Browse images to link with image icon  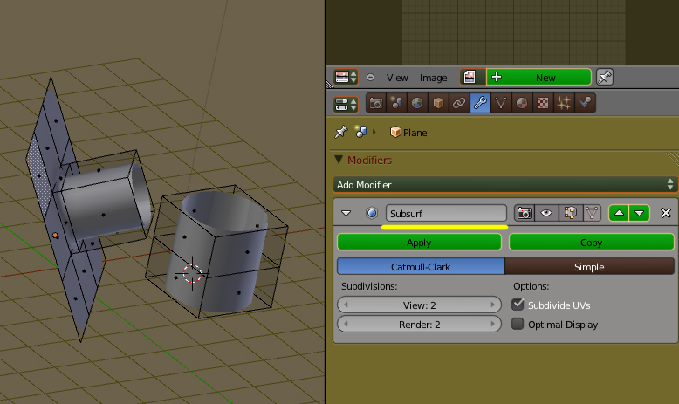point(472,77)
